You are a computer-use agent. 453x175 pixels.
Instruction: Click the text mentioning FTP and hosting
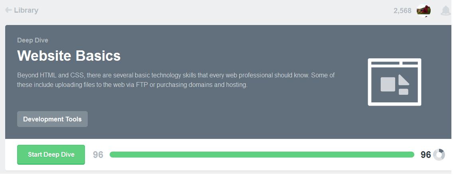click(x=132, y=85)
